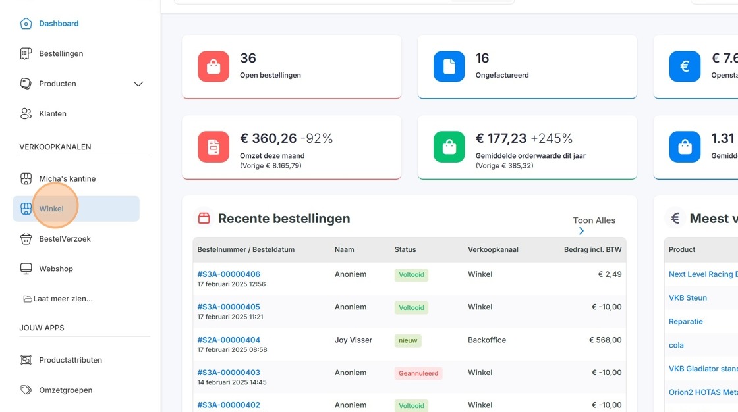The image size is (738, 412).
Task: Click the Naam column header
Action: click(345, 249)
